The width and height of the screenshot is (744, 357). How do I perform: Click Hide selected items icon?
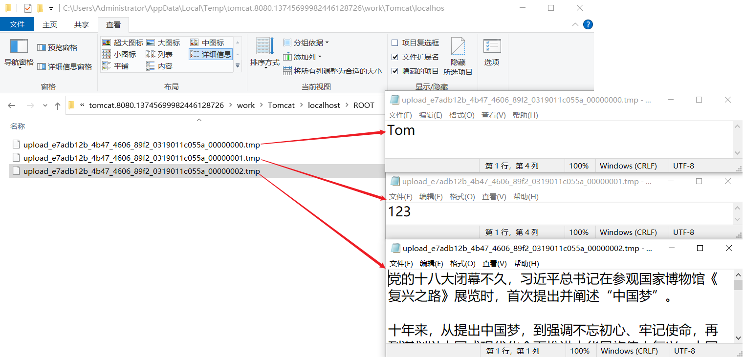tap(458, 47)
